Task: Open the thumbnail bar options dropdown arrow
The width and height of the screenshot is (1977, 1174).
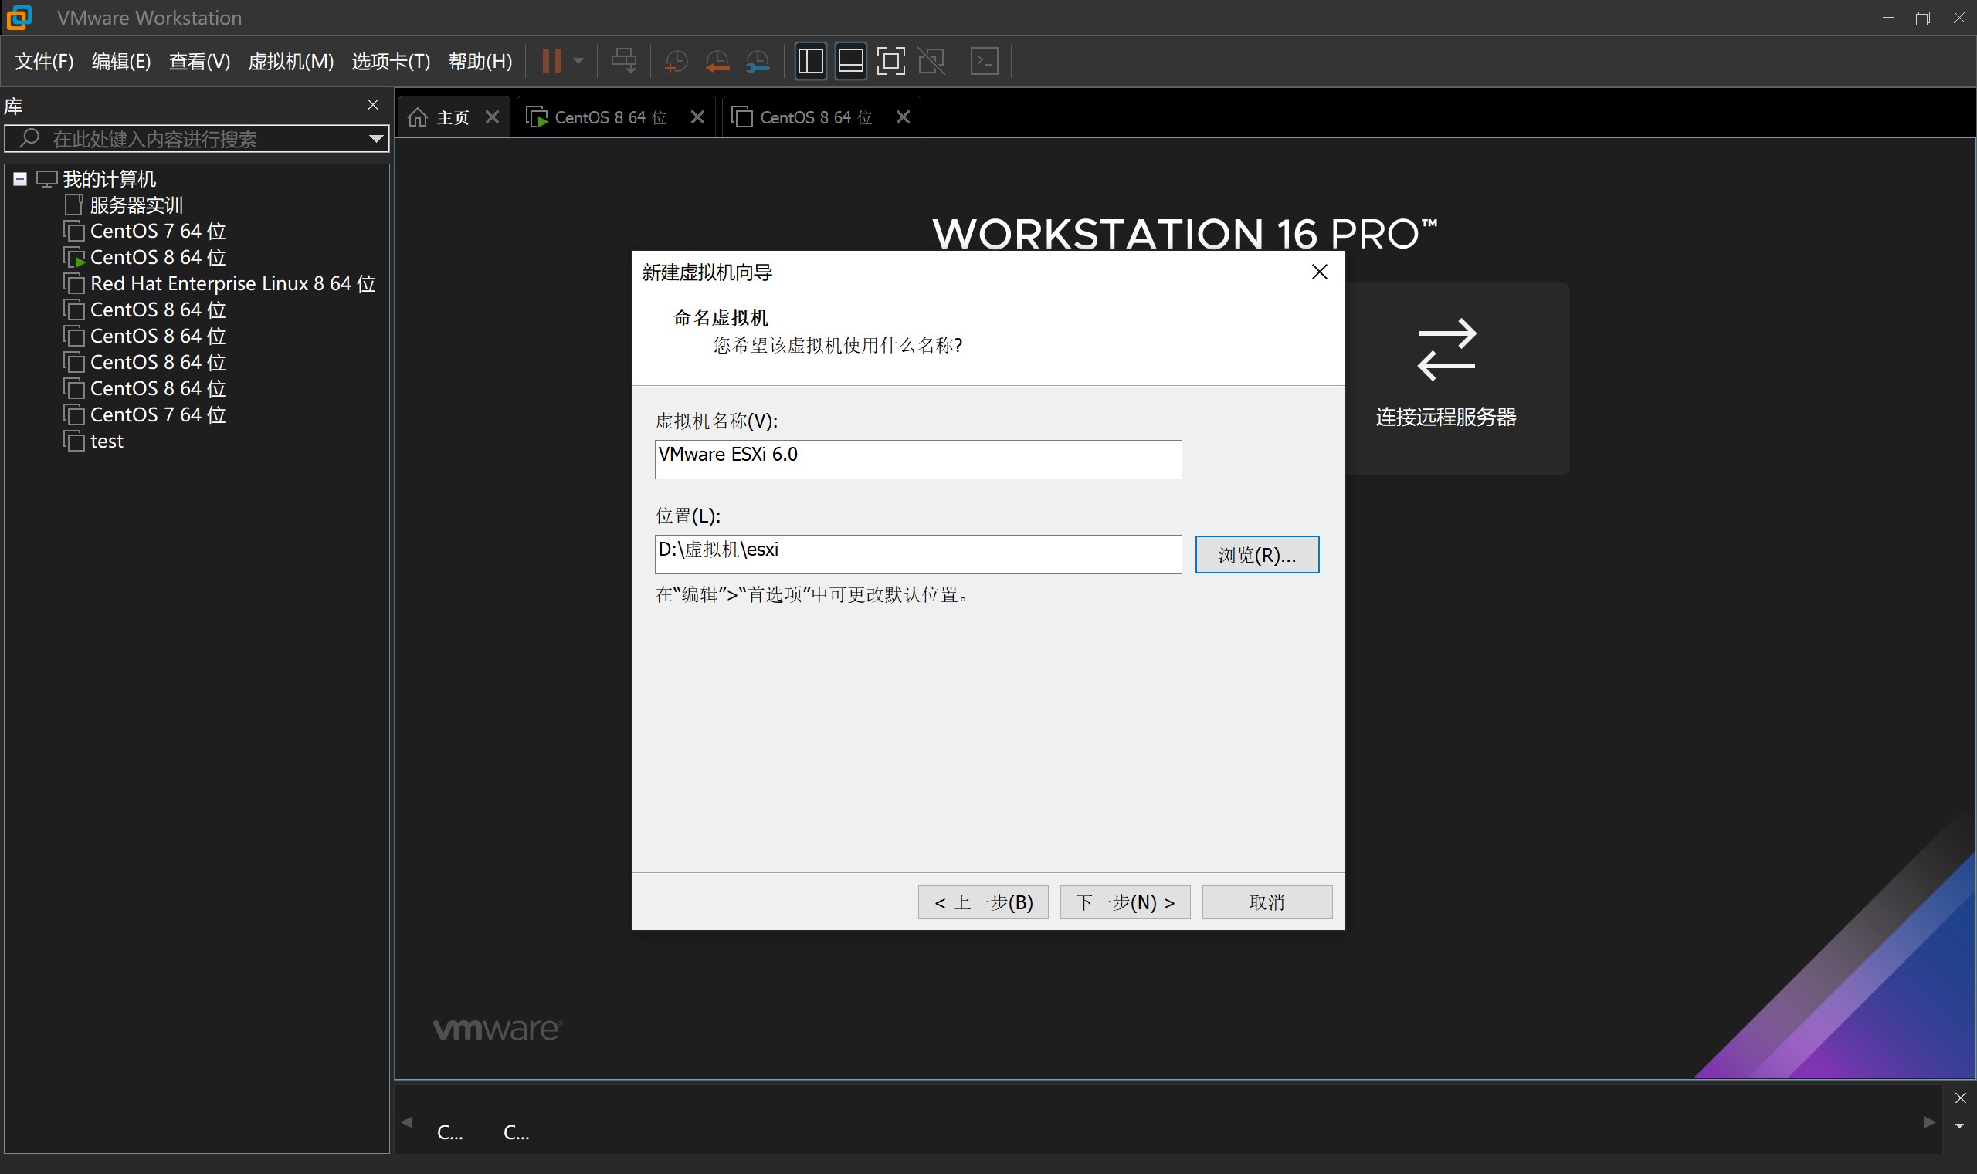Action: point(1959,1125)
